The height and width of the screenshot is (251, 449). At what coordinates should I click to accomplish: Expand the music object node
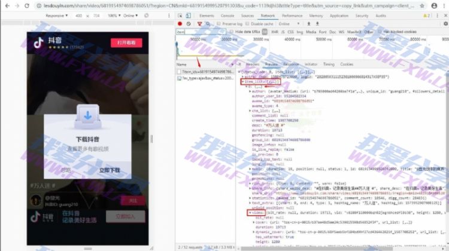pyautogui.click(x=250, y=169)
